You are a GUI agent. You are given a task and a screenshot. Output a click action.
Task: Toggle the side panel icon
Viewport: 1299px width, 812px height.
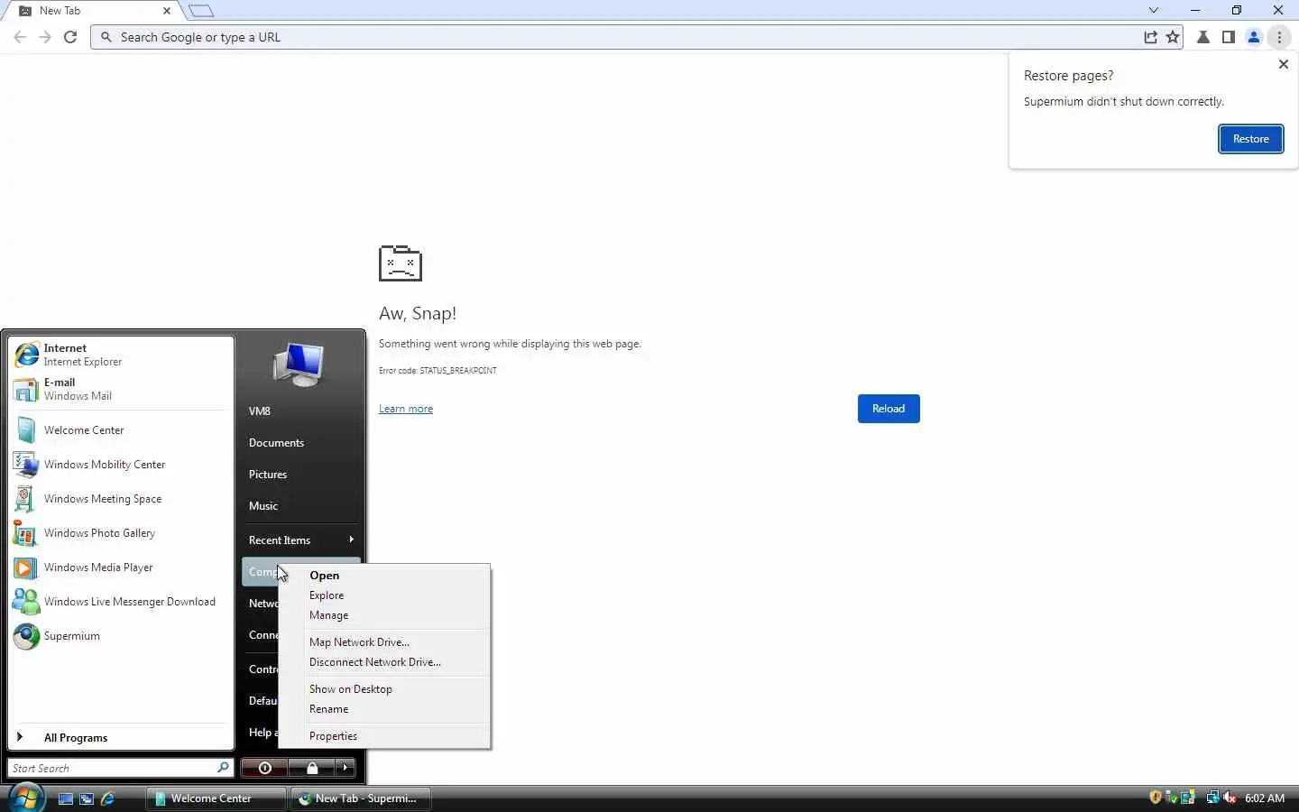(1229, 37)
